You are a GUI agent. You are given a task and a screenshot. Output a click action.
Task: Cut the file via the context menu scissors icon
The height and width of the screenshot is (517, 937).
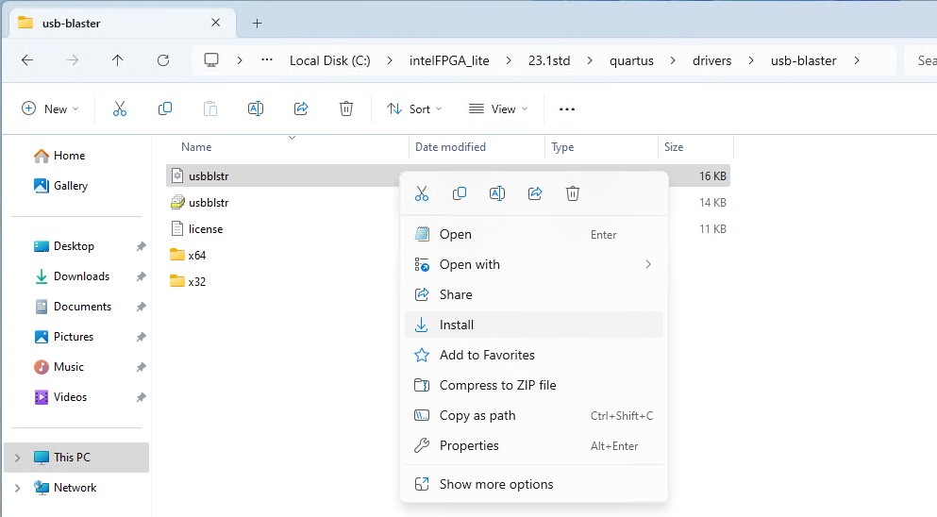[422, 193]
